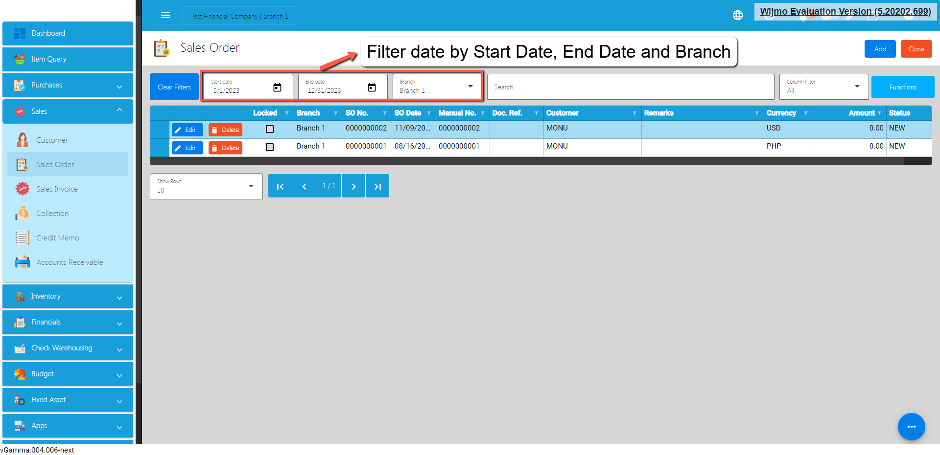Expand the Inventory sidebar menu
Image resolution: width=940 pixels, height=455 pixels.
pos(68,296)
